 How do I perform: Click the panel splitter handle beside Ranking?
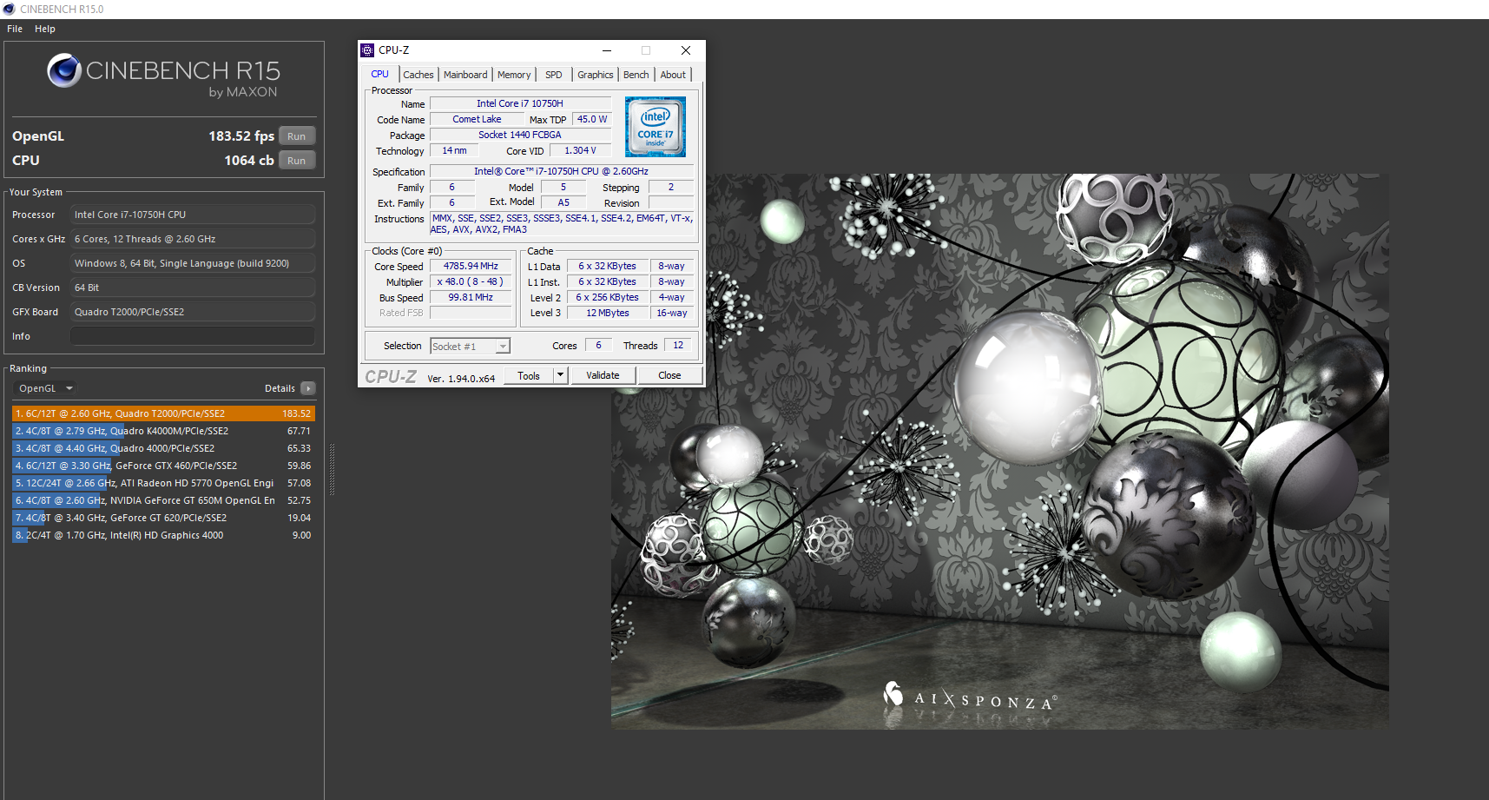(332, 469)
